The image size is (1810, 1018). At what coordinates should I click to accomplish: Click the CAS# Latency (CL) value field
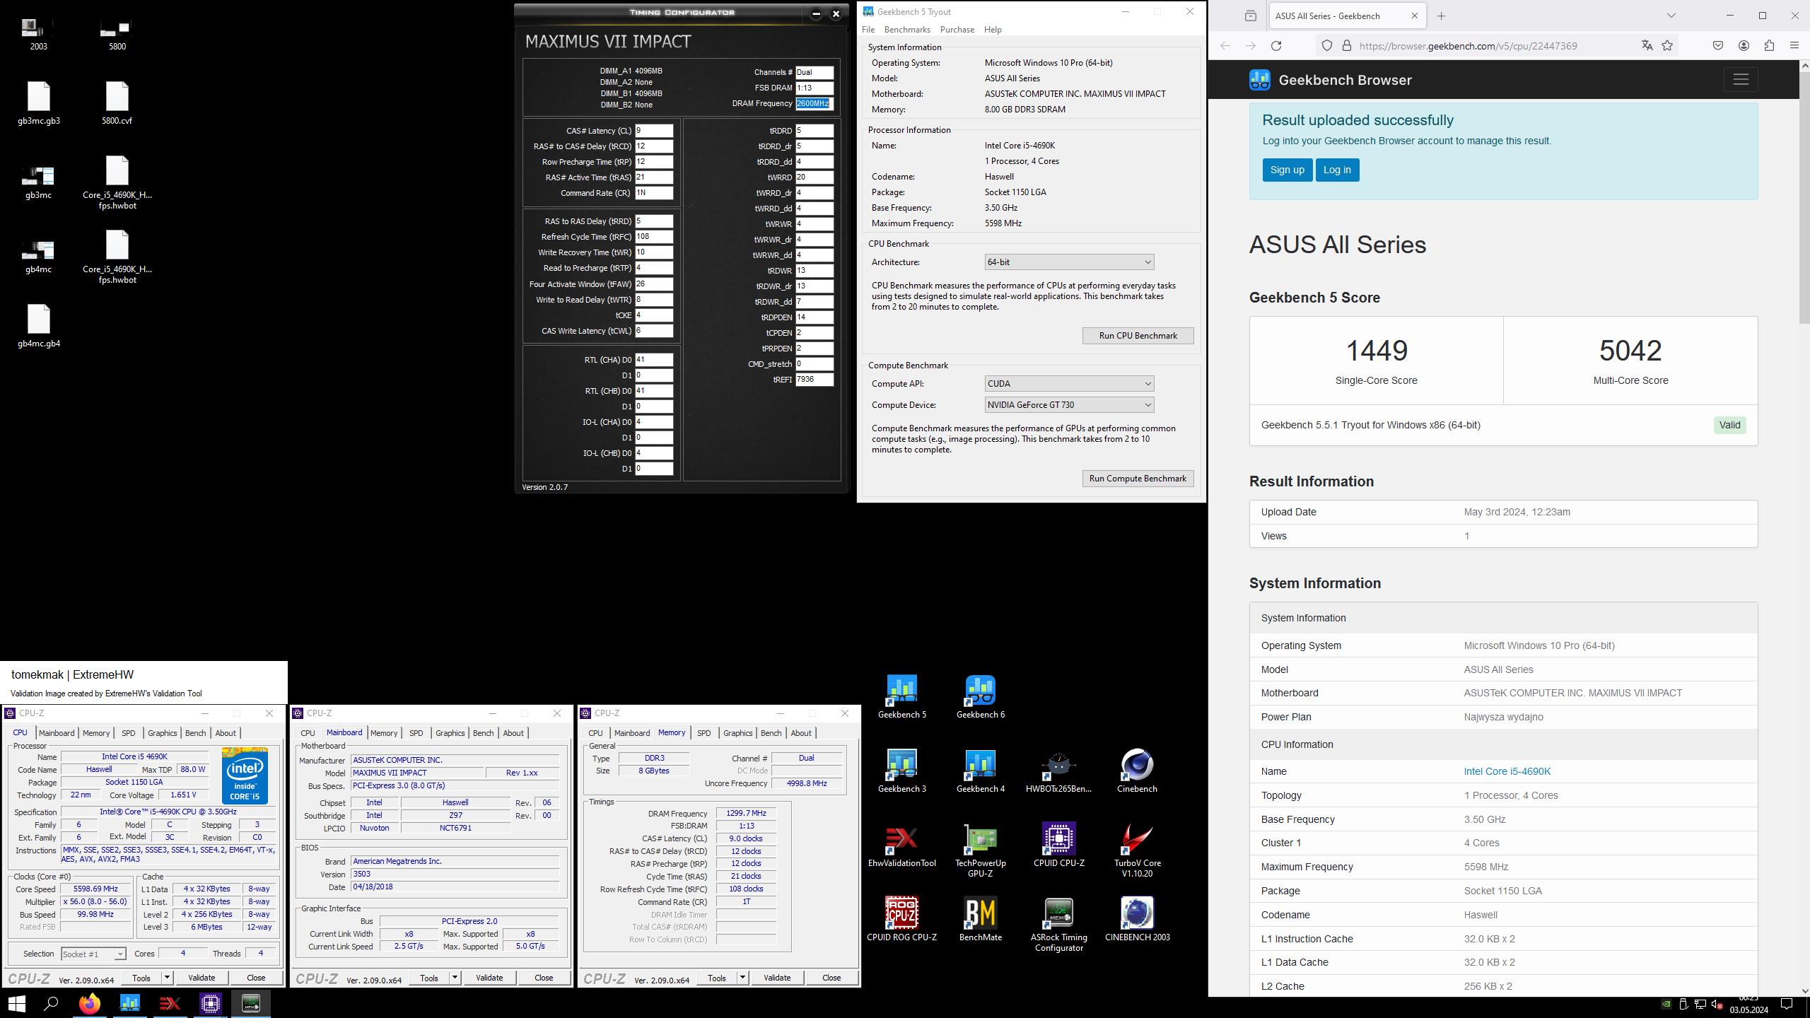653,131
